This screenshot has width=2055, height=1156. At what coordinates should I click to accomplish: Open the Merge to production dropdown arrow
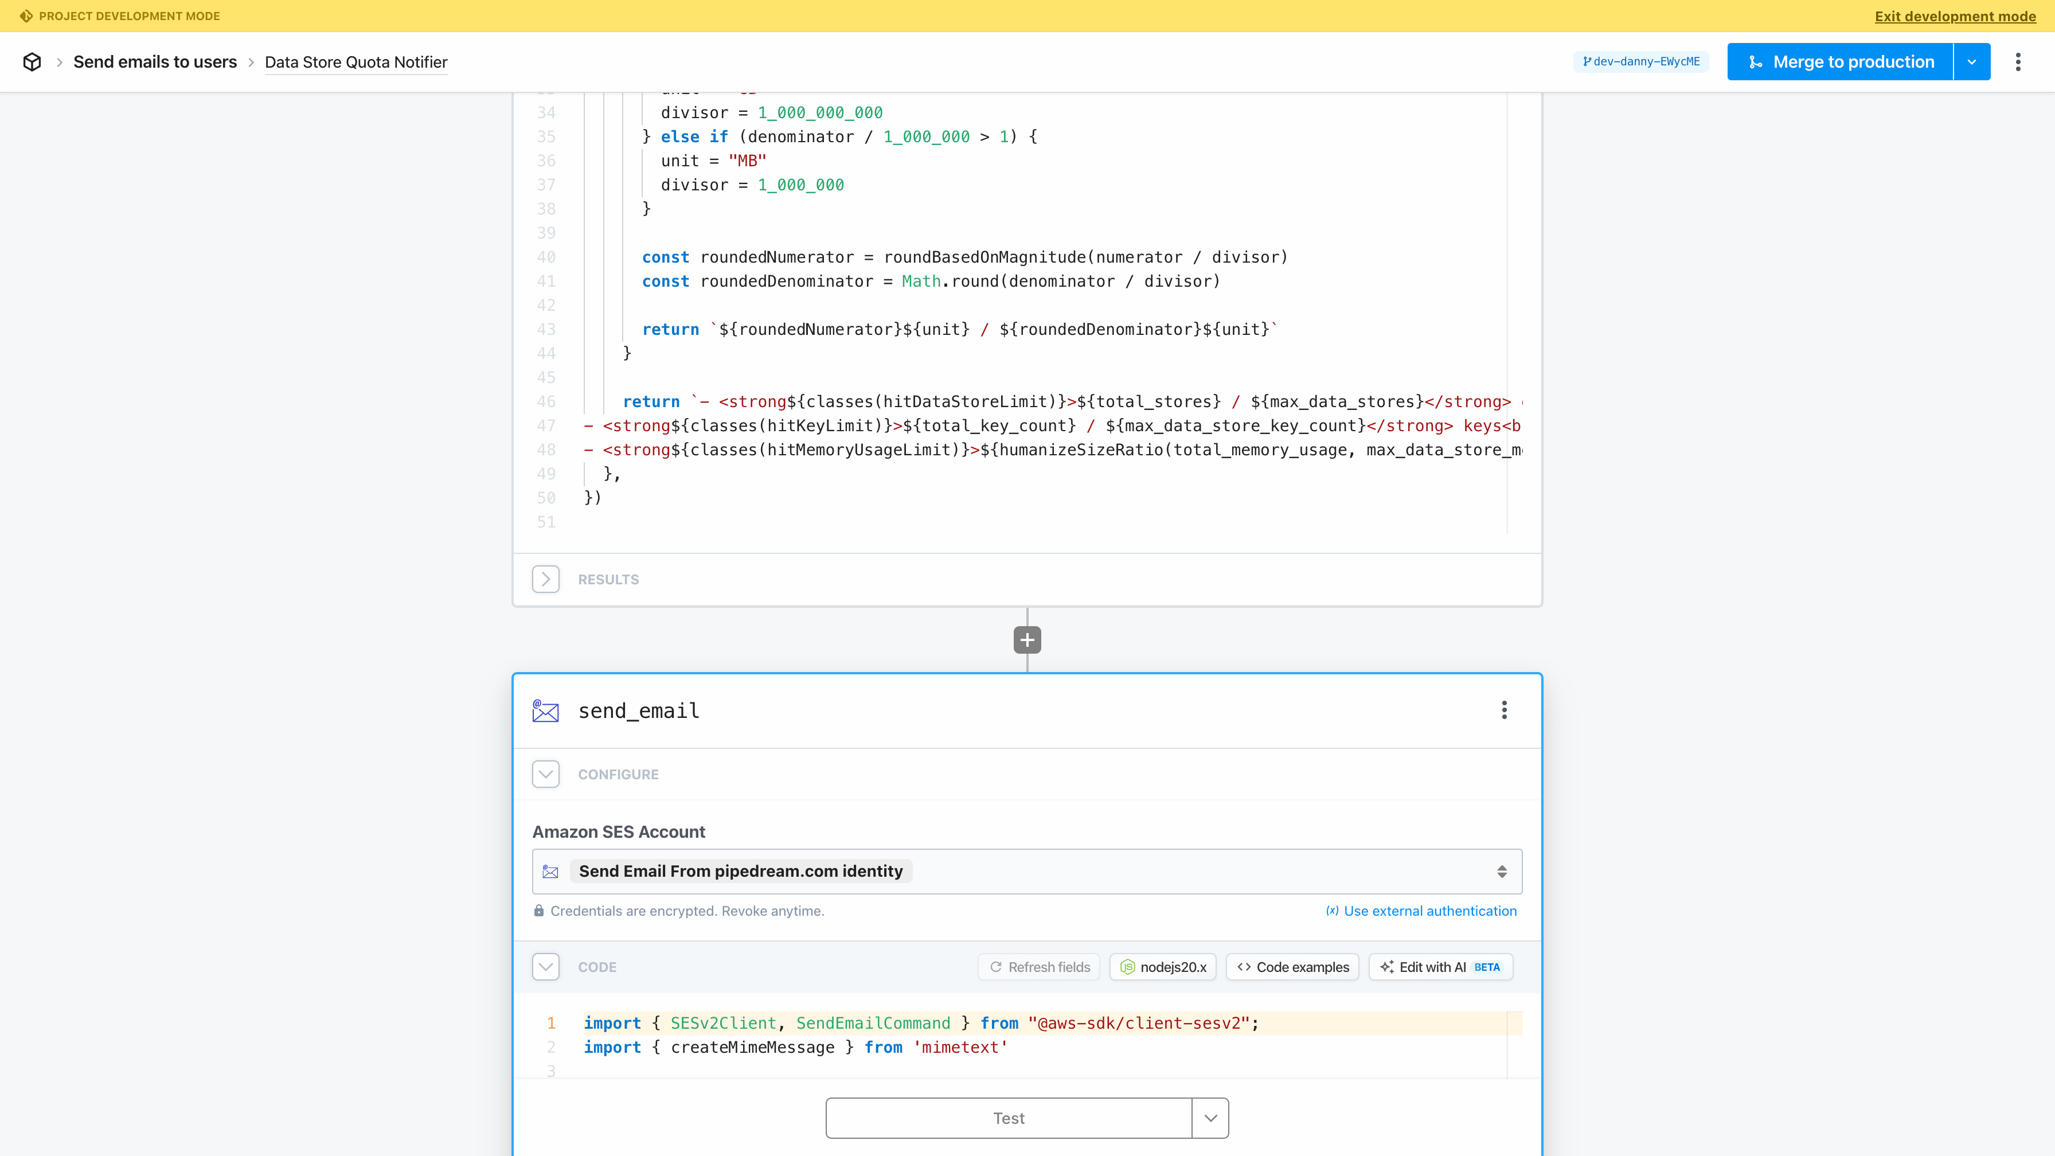pos(1971,61)
